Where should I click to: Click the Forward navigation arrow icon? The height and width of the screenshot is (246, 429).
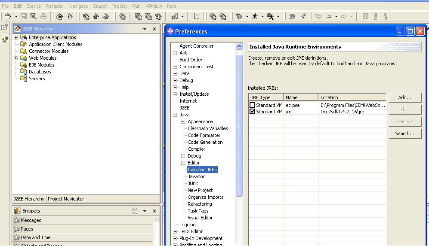344,16
